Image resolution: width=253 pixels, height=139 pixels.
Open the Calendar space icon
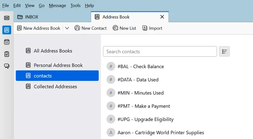(7, 42)
